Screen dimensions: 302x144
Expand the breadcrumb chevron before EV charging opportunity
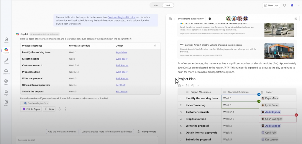(175, 19)
